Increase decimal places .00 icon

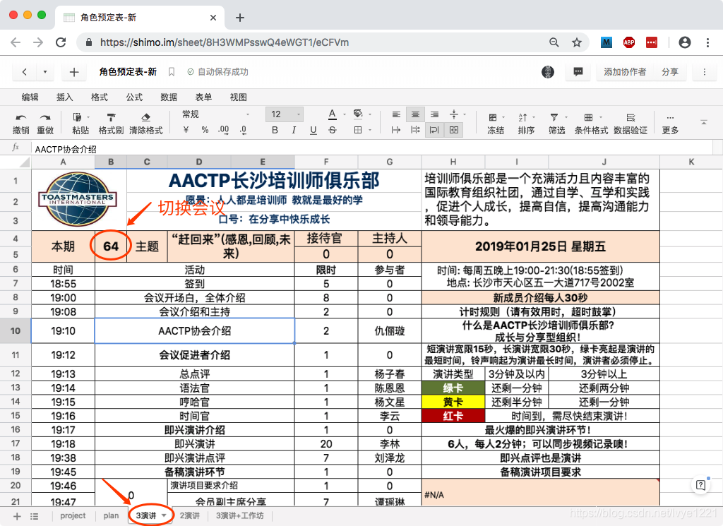[x=224, y=130]
